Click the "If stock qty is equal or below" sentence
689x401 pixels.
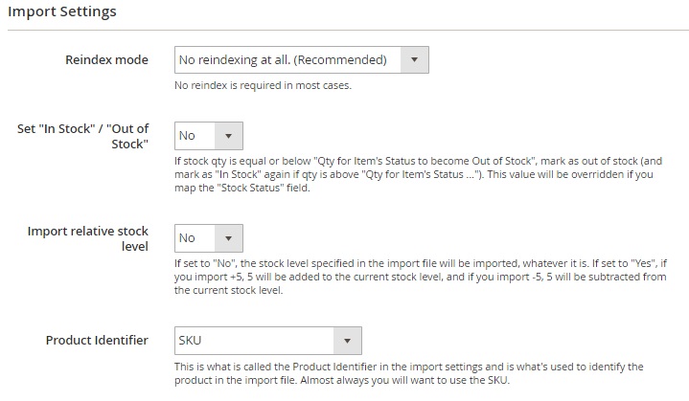383,162
